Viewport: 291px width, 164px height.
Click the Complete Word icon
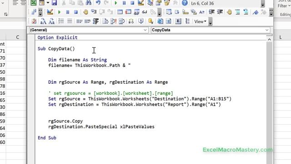tap(202, 12)
